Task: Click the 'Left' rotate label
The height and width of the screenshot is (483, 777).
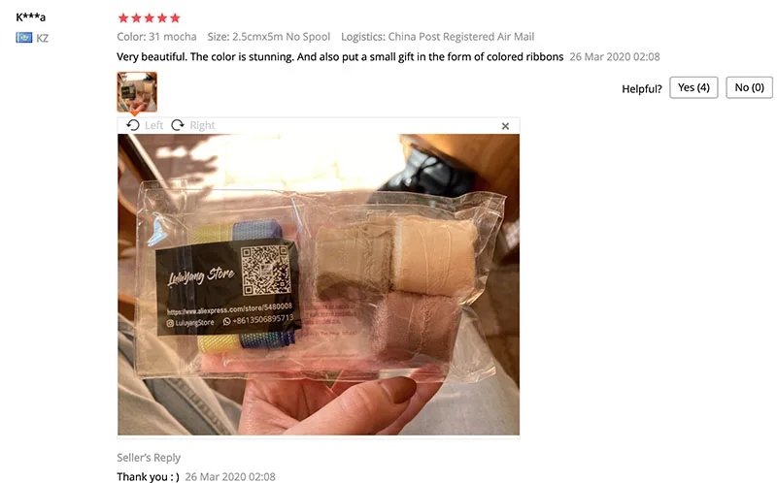Action: point(153,125)
